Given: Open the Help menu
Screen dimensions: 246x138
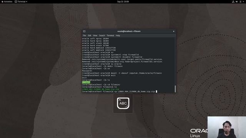Looking at the screenshot, I should click(118, 36).
